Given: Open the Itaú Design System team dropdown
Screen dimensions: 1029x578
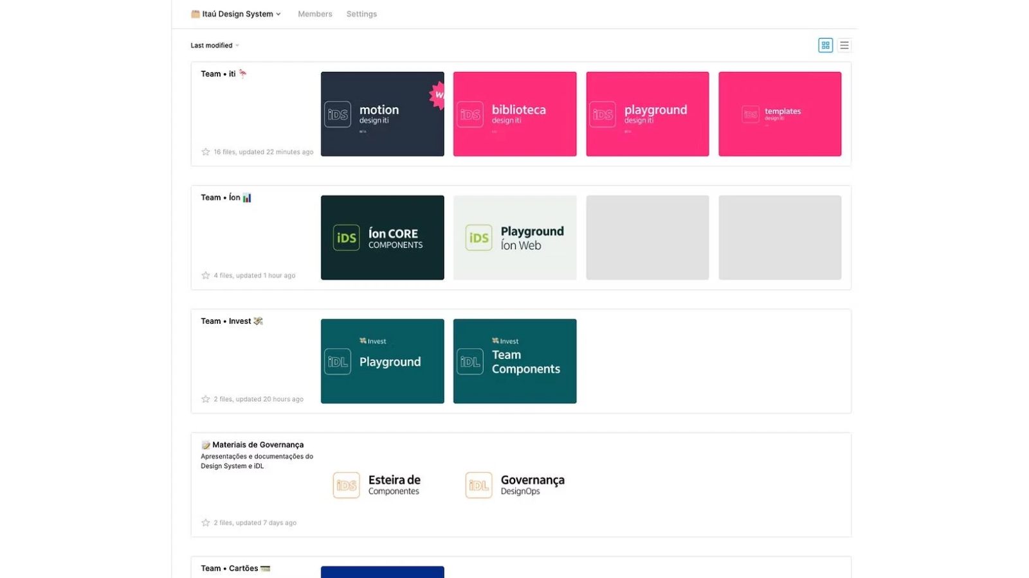Looking at the screenshot, I should pyautogui.click(x=236, y=14).
